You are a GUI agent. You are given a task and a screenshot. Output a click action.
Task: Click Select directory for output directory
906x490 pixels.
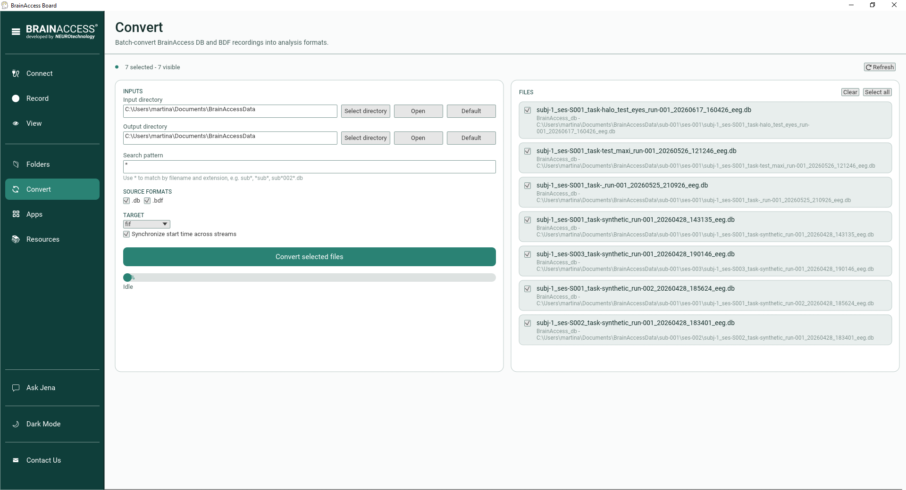click(x=366, y=138)
